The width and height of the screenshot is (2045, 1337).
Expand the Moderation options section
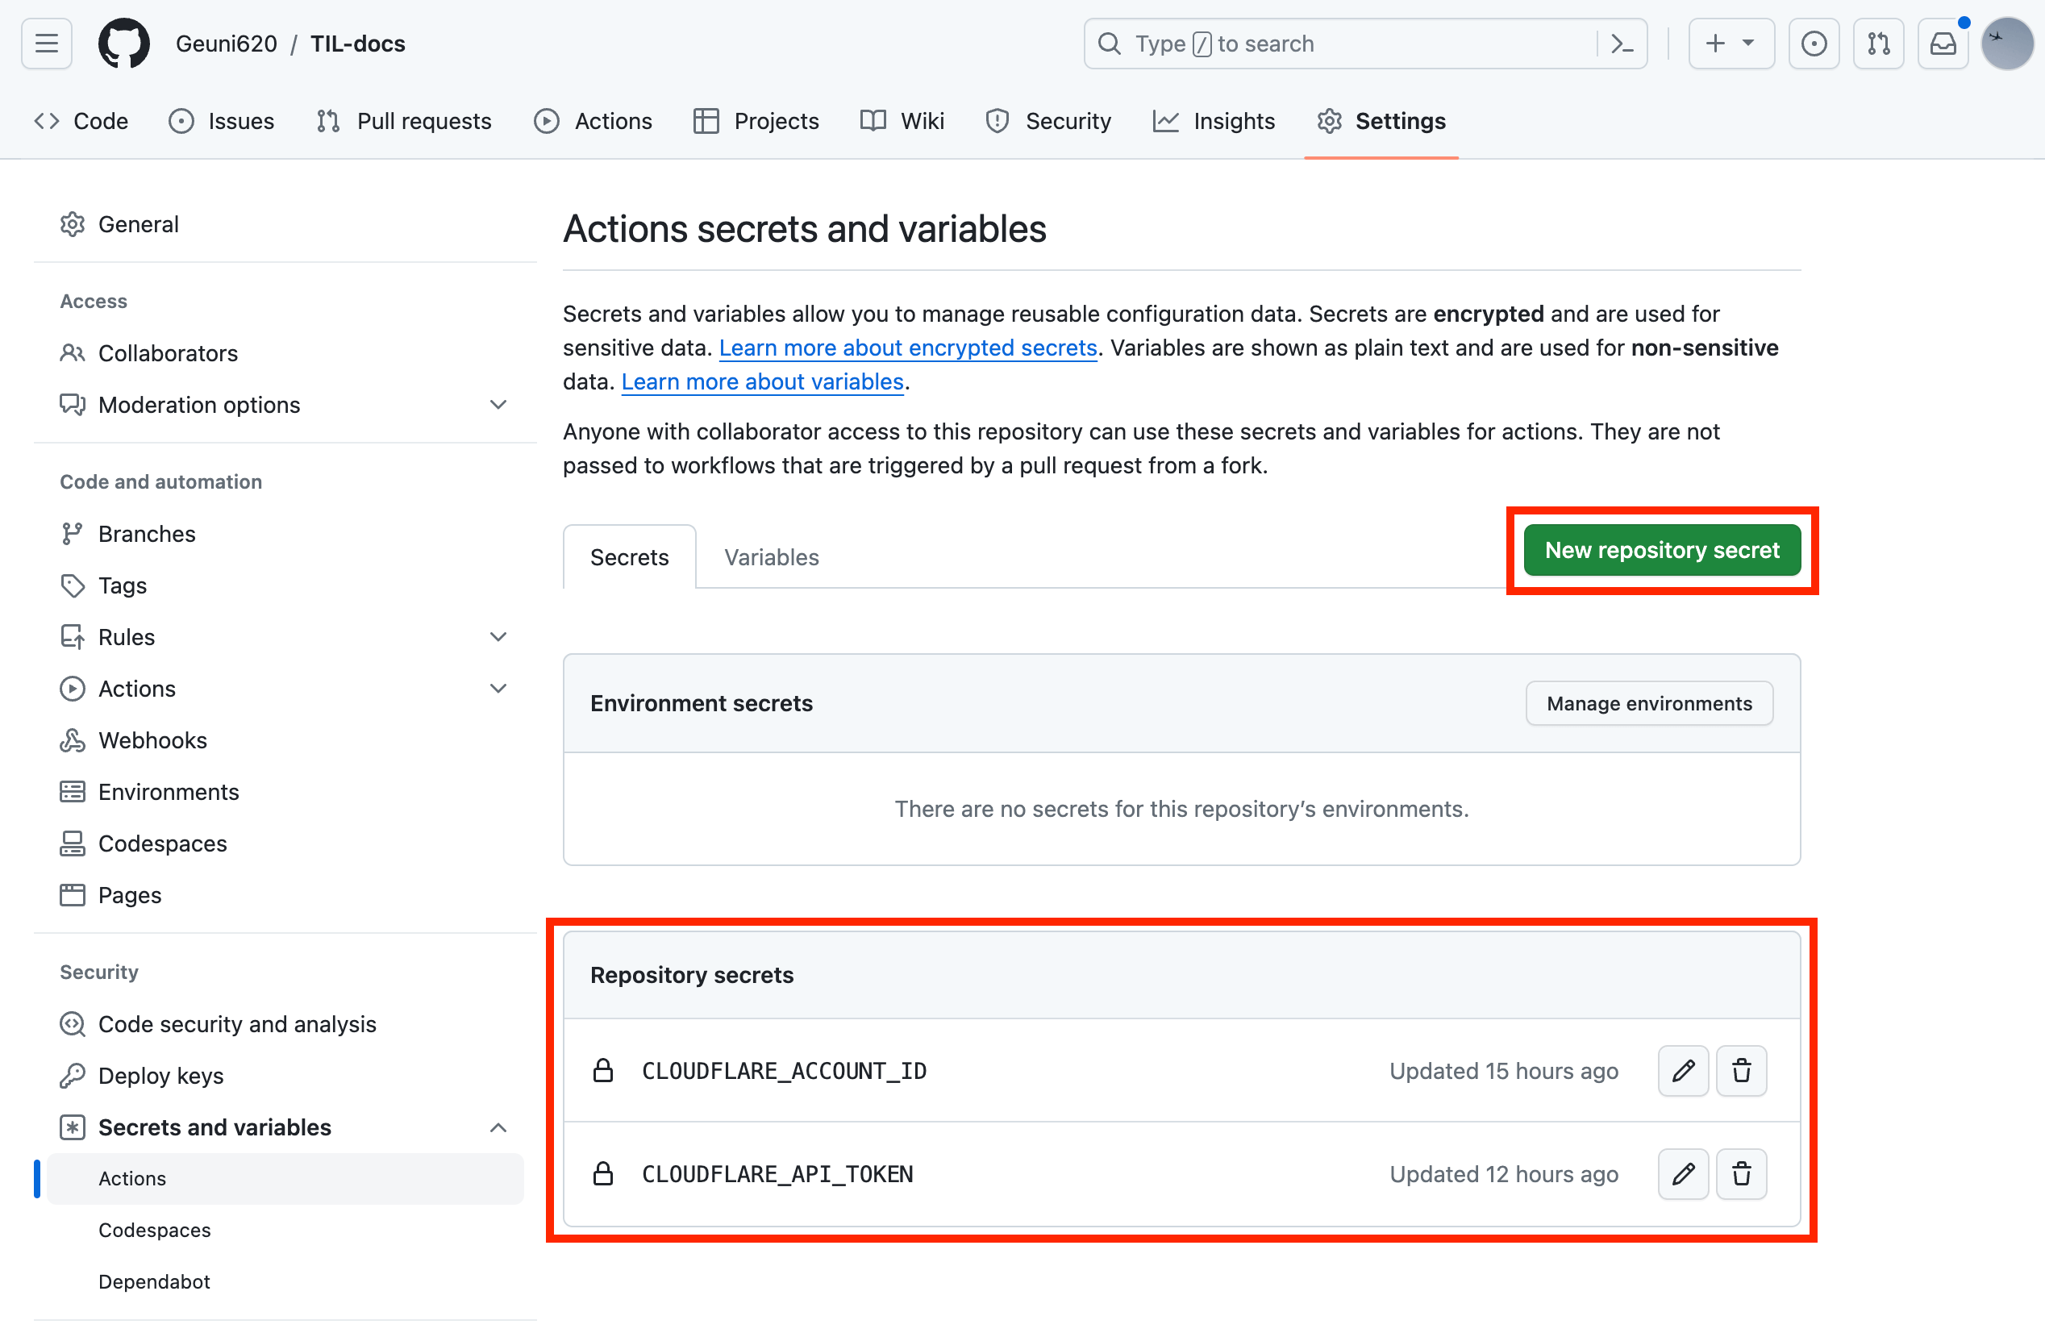pyautogui.click(x=498, y=405)
